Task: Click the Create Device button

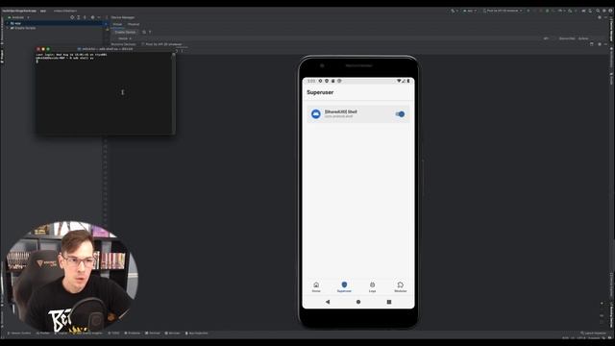Action: pos(125,32)
